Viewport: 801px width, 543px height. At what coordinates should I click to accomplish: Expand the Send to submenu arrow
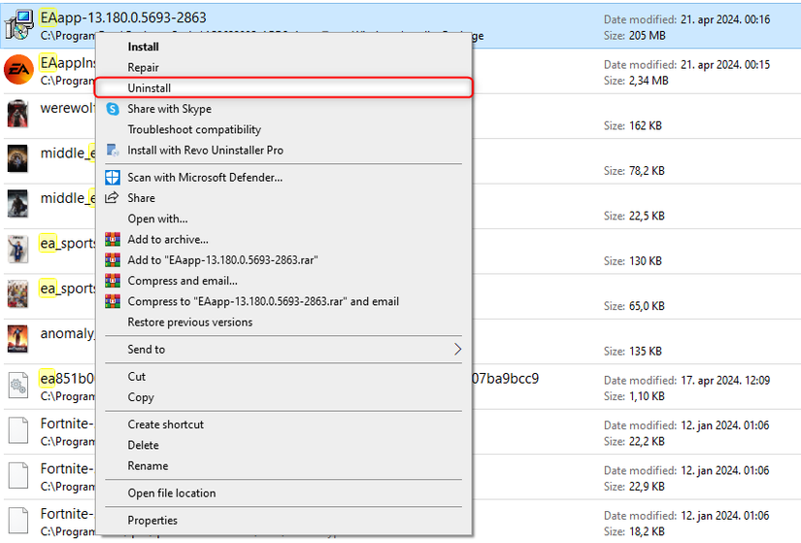coord(457,350)
